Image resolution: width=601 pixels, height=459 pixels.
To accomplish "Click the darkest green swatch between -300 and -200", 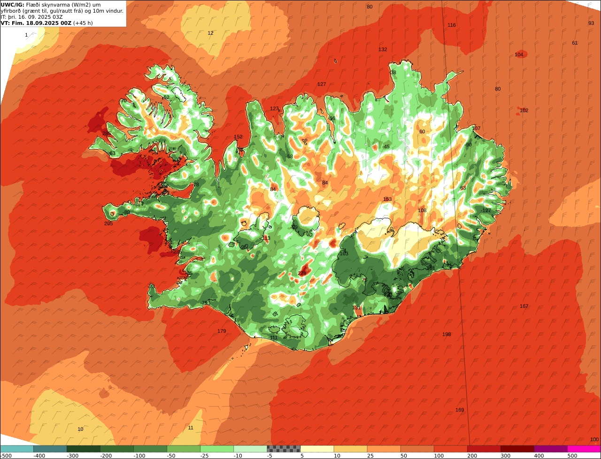I will coord(84,449).
